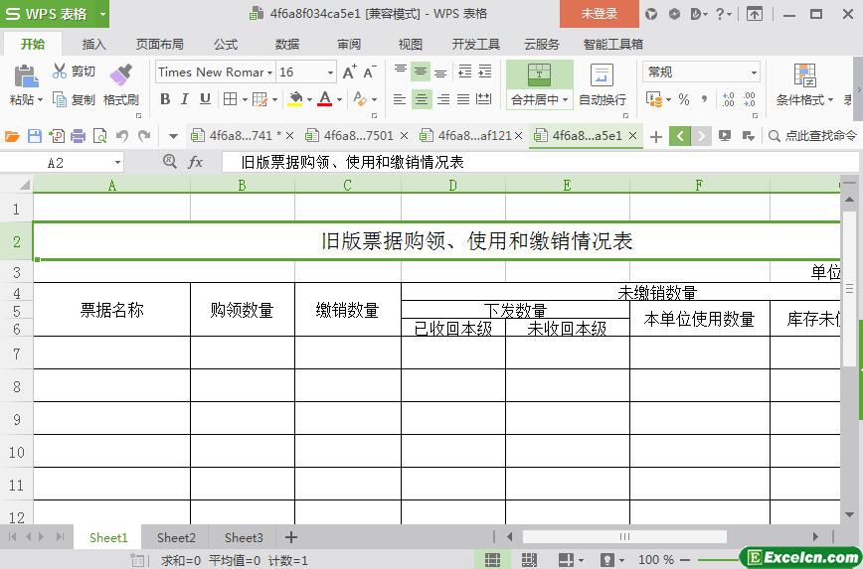Toggle Underline formatting
The image size is (863, 569).
[x=205, y=99]
